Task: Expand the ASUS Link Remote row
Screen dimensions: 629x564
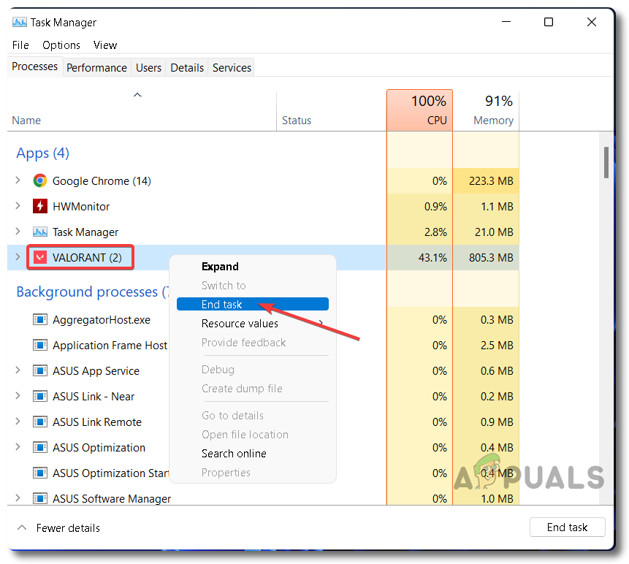Action: (18, 422)
